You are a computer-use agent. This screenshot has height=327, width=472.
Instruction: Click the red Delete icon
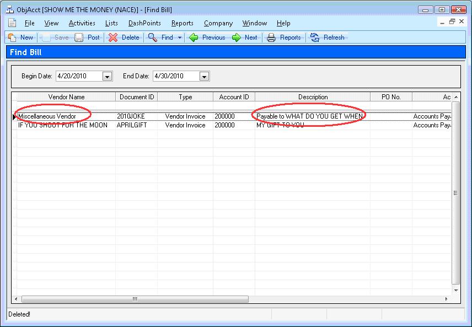[113, 37]
